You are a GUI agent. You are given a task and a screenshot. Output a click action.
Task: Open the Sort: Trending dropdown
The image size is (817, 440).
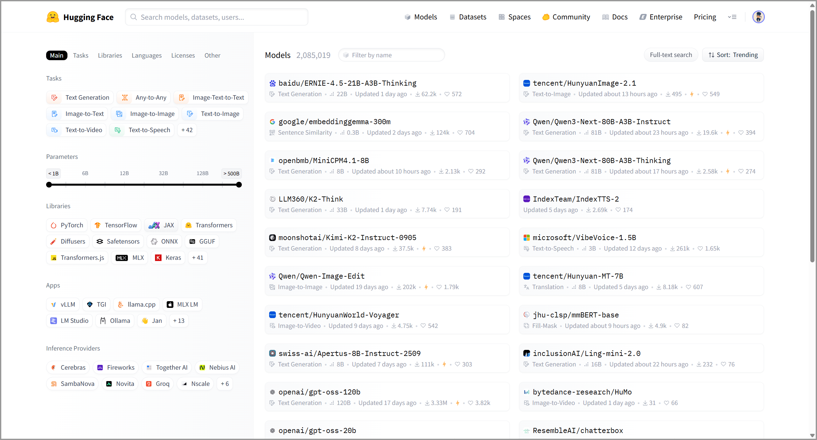(x=733, y=55)
